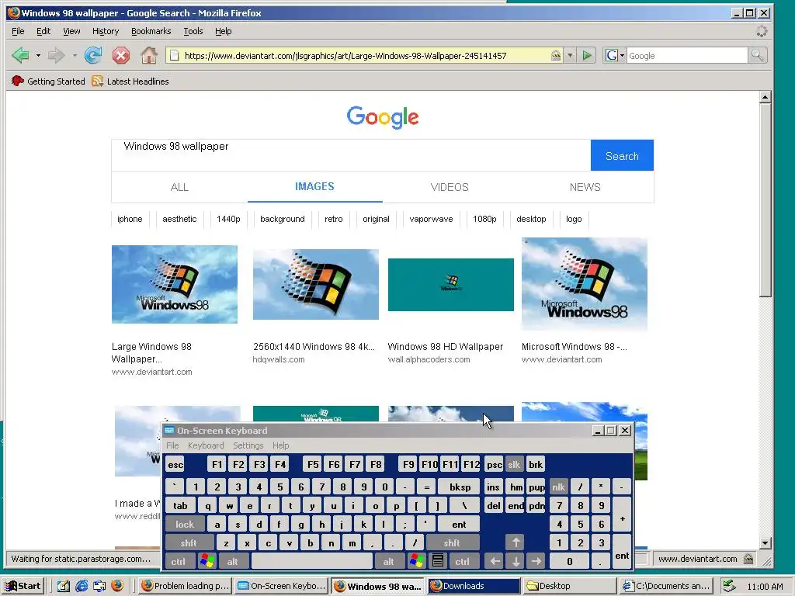The height and width of the screenshot is (596, 795).
Task: Switch to the VIDEOS results tab
Action: (x=450, y=187)
